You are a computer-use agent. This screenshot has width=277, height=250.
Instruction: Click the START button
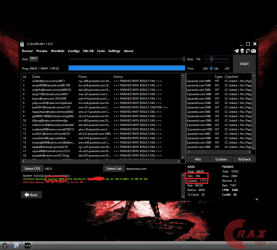click(244, 64)
